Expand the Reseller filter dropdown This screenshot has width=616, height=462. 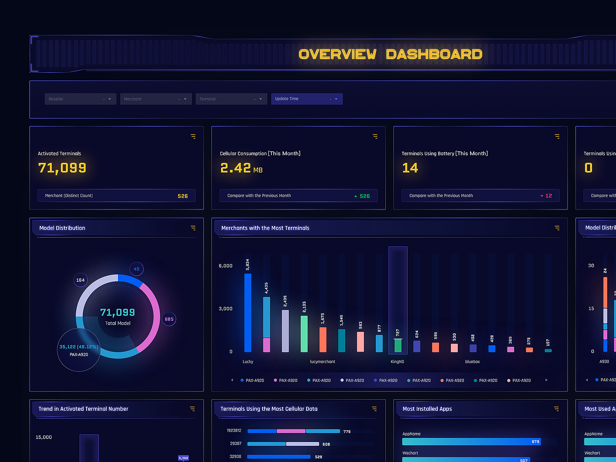(80, 99)
